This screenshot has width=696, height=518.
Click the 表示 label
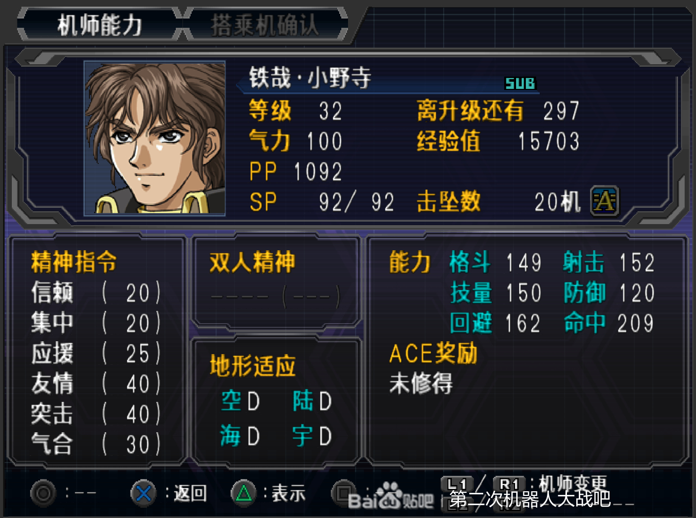coord(288,493)
